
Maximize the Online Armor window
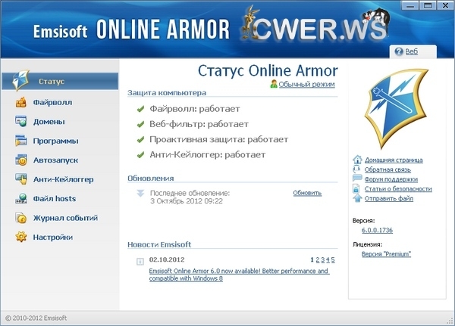click(428, 5)
